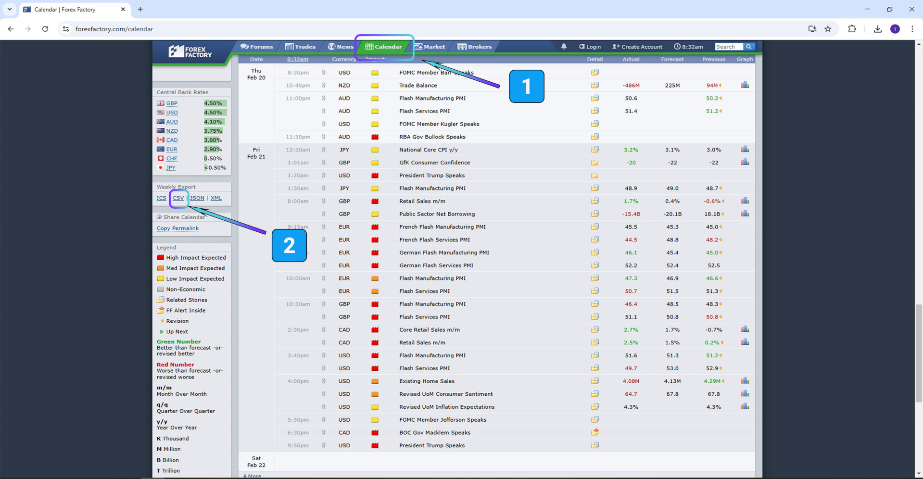Bookmark this page with the star icon
The image size is (923, 479).
828,29
